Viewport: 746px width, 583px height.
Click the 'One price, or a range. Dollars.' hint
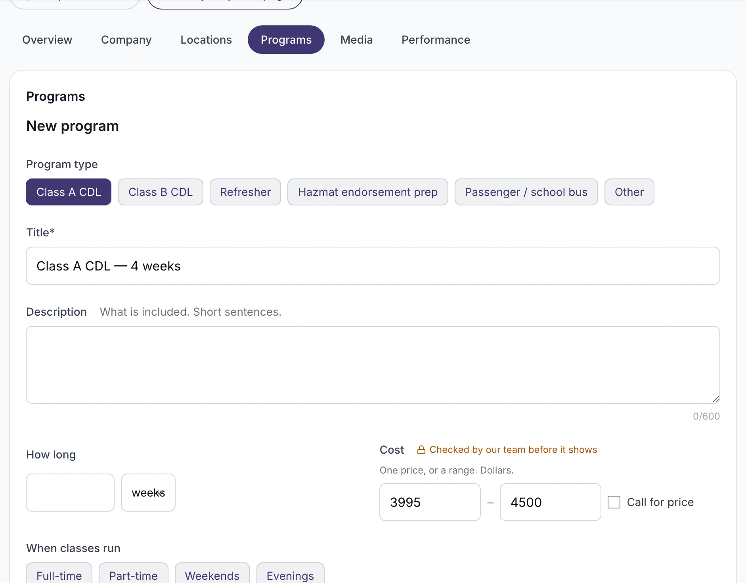point(447,470)
